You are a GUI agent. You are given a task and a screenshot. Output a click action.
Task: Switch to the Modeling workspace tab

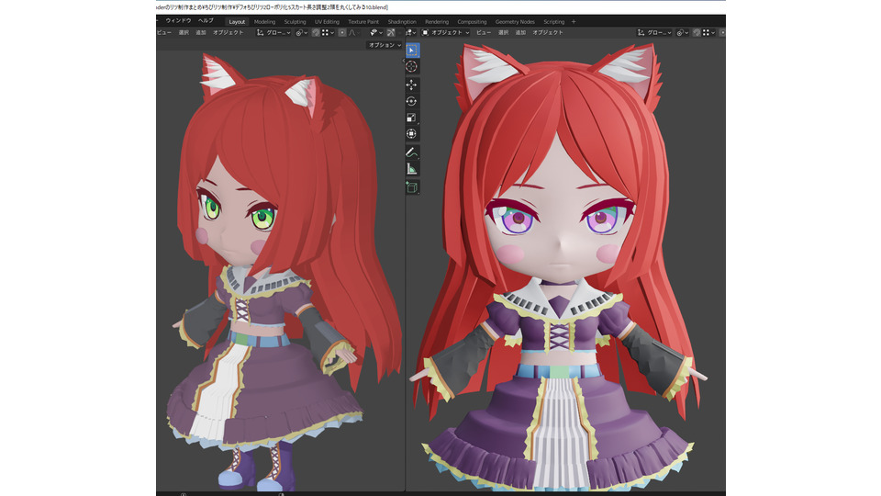tap(264, 21)
